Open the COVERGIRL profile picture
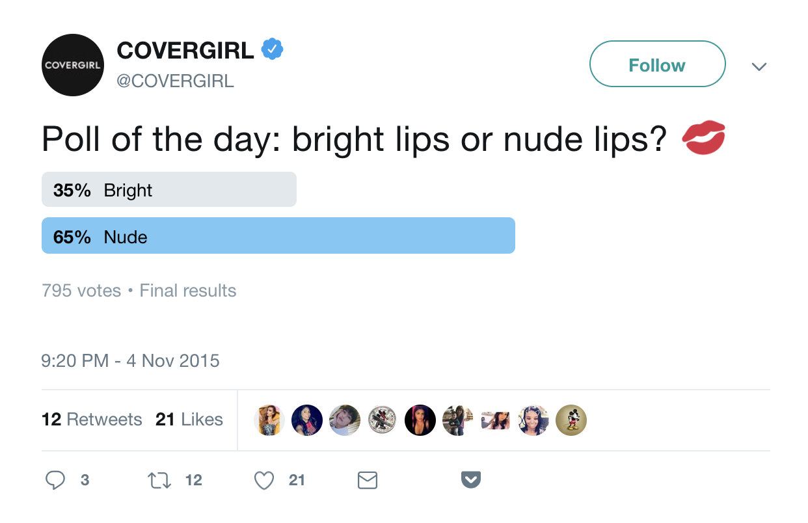Viewport: 808px width, 523px height. click(x=72, y=65)
